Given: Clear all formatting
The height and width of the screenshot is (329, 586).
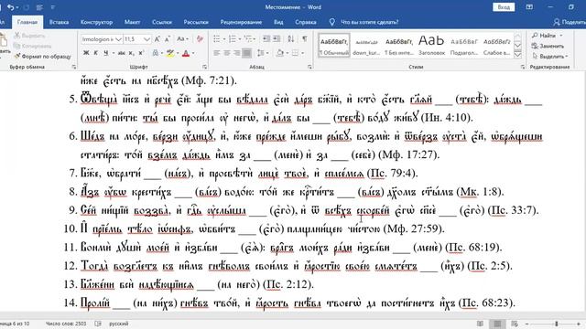Looking at the screenshot, I should click(200, 39).
